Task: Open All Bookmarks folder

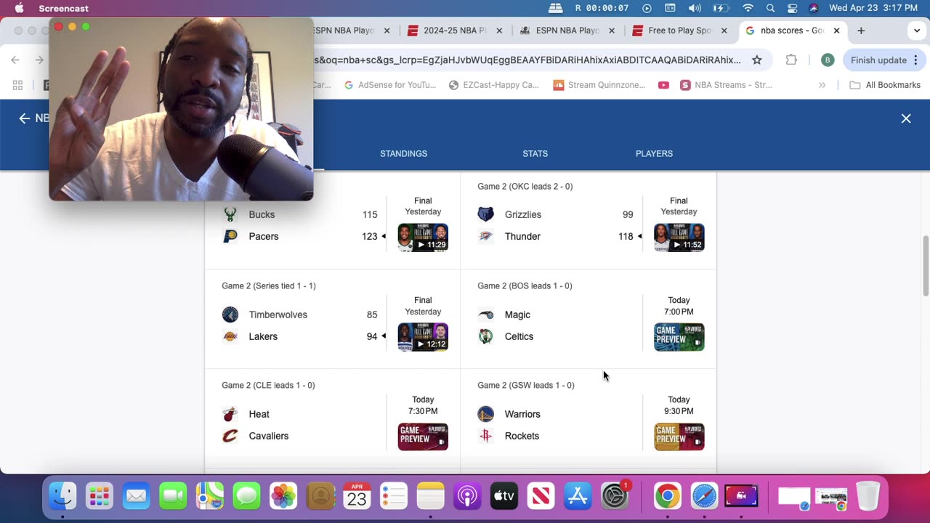Action: [885, 85]
